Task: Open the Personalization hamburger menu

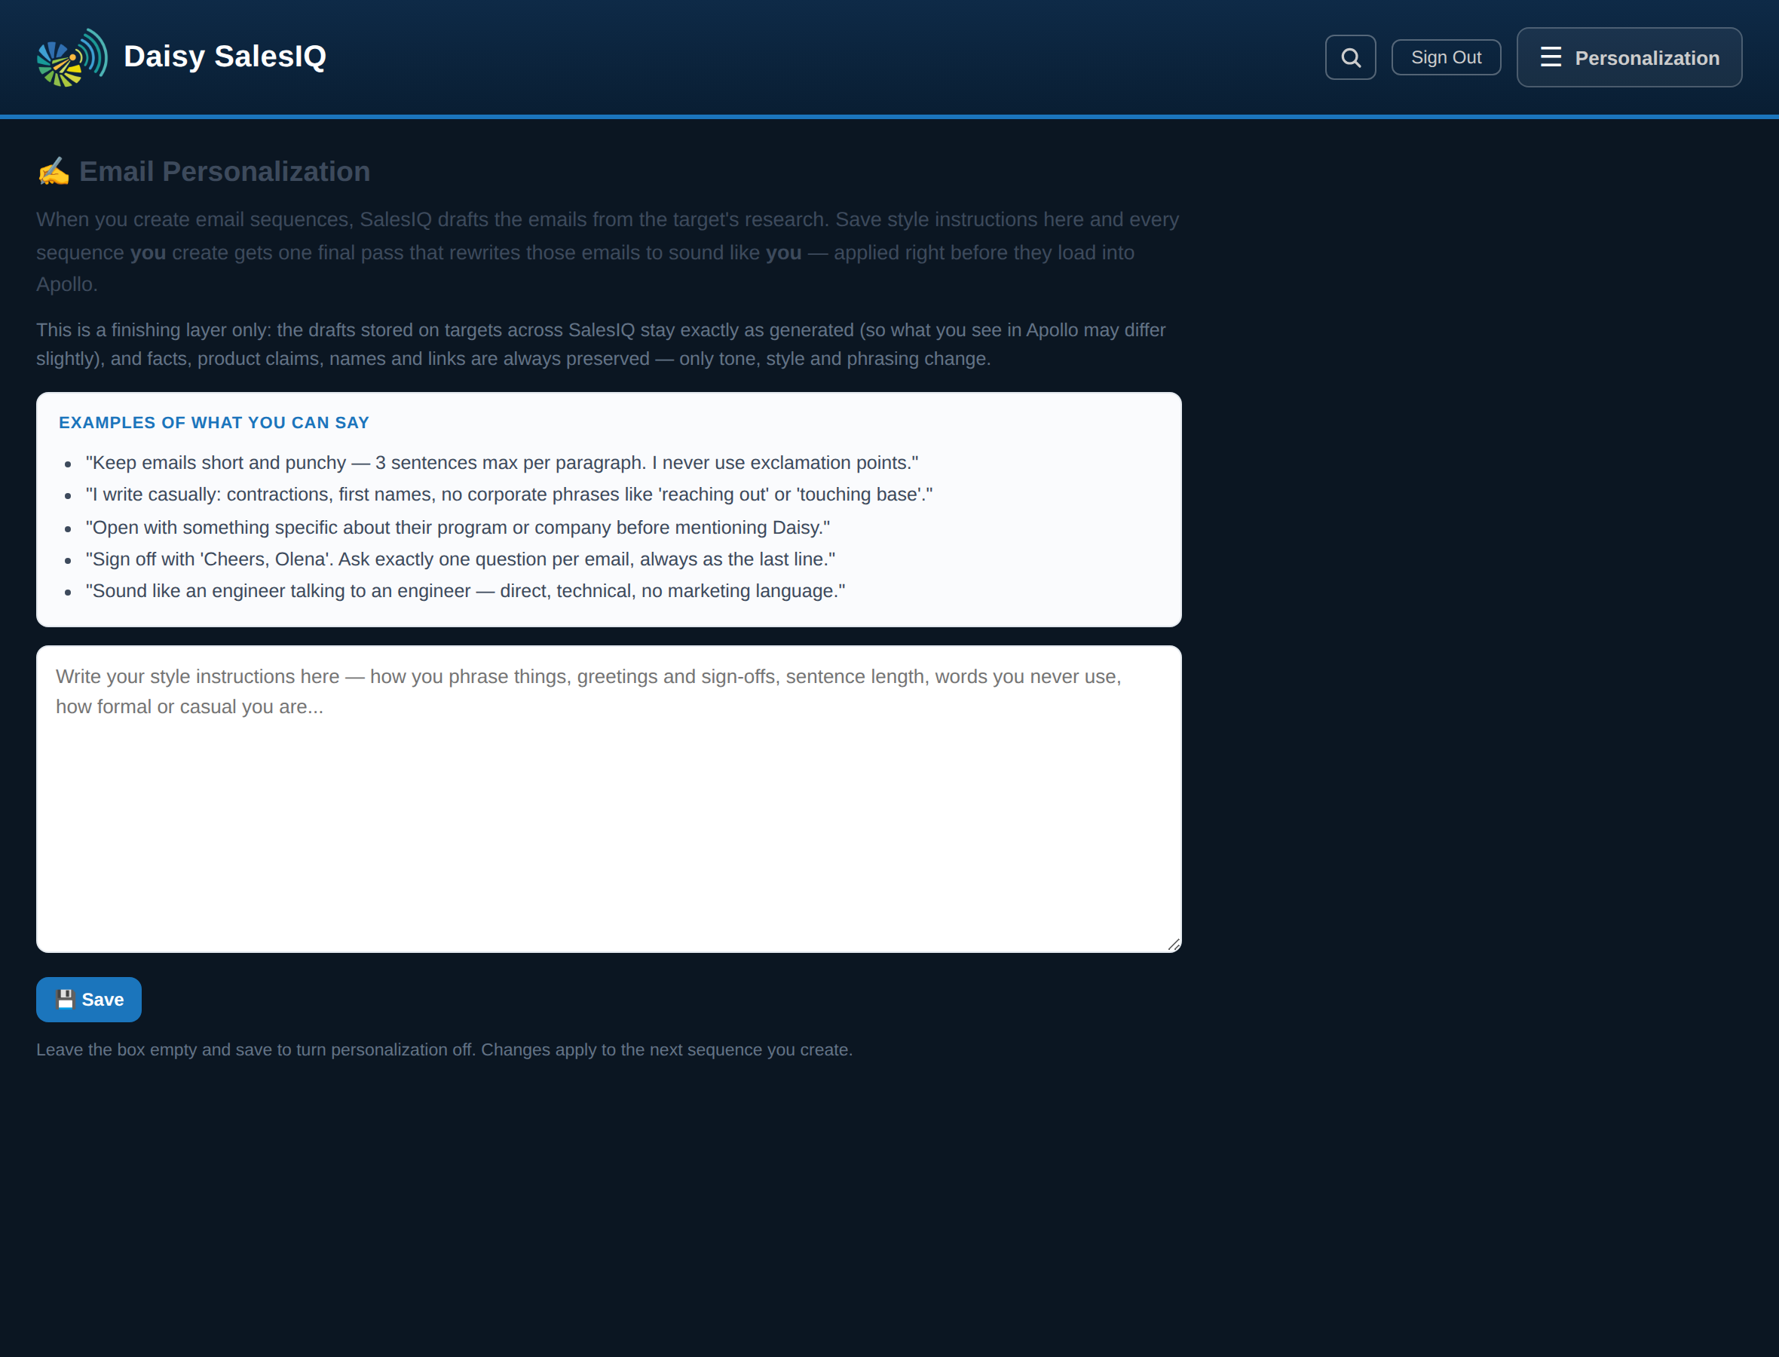Action: pyautogui.click(x=1629, y=57)
